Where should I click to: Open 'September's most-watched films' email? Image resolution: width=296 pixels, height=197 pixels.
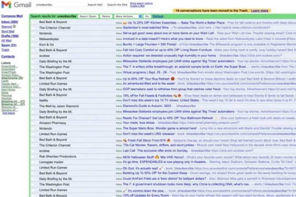click(146, 28)
